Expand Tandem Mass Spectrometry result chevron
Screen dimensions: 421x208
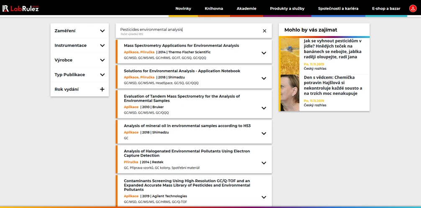click(x=264, y=108)
